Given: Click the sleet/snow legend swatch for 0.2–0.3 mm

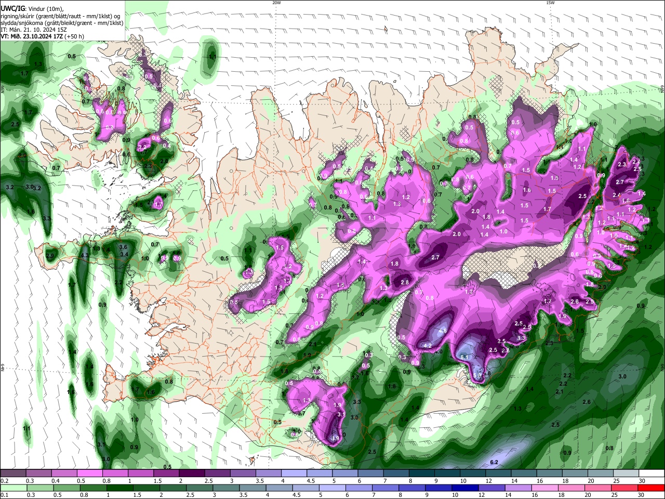Looking at the screenshot, I should coord(13,474).
